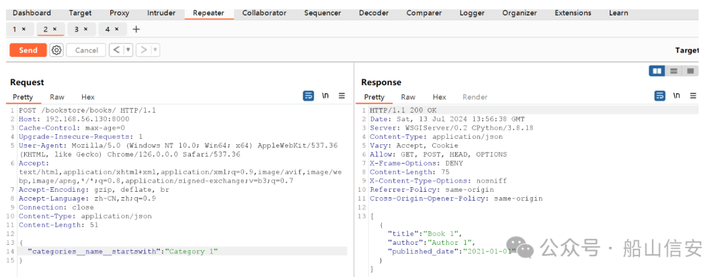The image size is (726, 277).
Task: Send the request
Action: [x=28, y=50]
